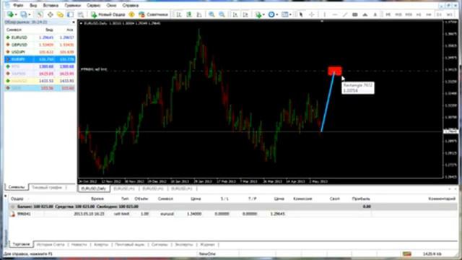Select USDJPY row in Market Watch
The height and width of the screenshot is (260, 462).
(40, 52)
